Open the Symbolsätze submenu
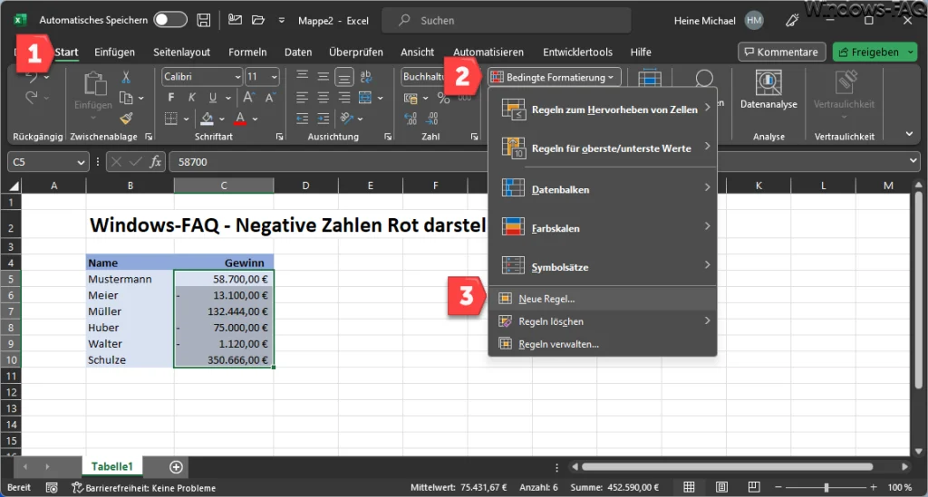 [x=603, y=267]
